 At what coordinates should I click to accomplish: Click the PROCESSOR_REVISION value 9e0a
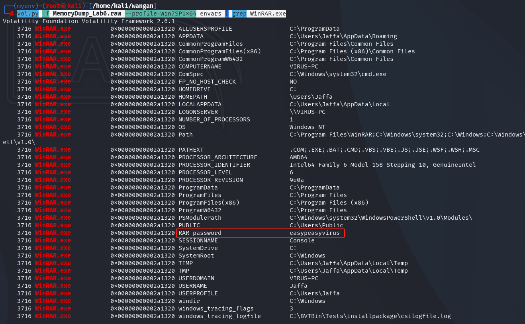click(297, 180)
